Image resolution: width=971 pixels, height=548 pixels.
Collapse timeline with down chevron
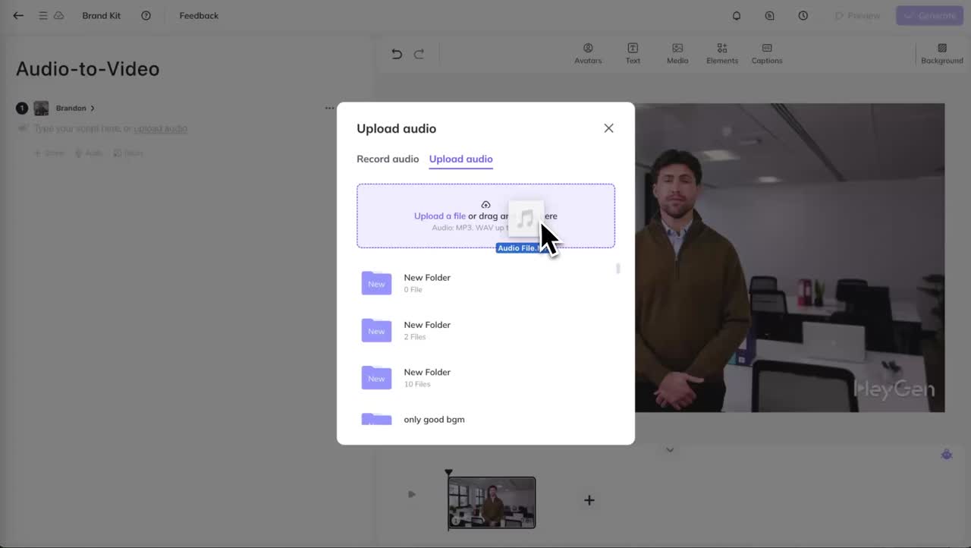click(x=670, y=450)
